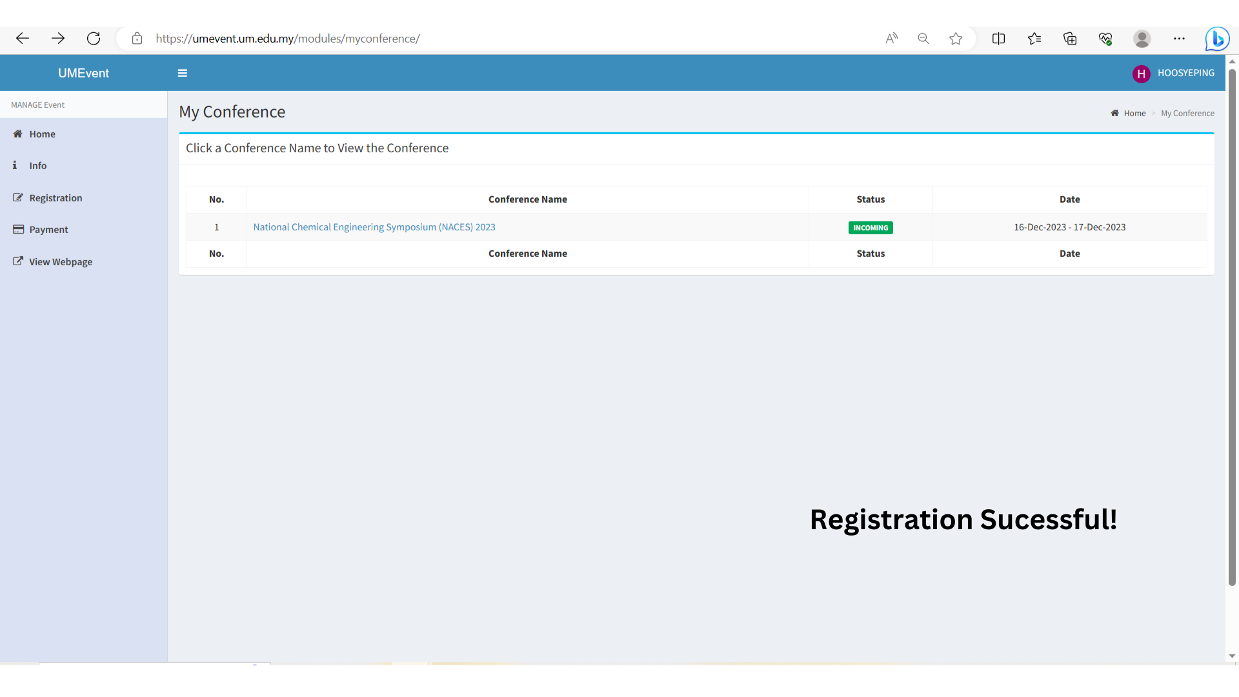Viewport: 1239px width, 697px height.
Task: Open the Favorites list icon
Action: point(1034,39)
